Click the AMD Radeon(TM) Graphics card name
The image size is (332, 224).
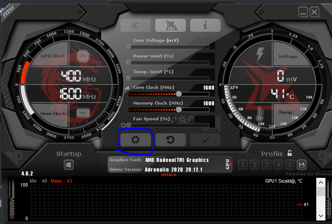[x=177, y=160]
